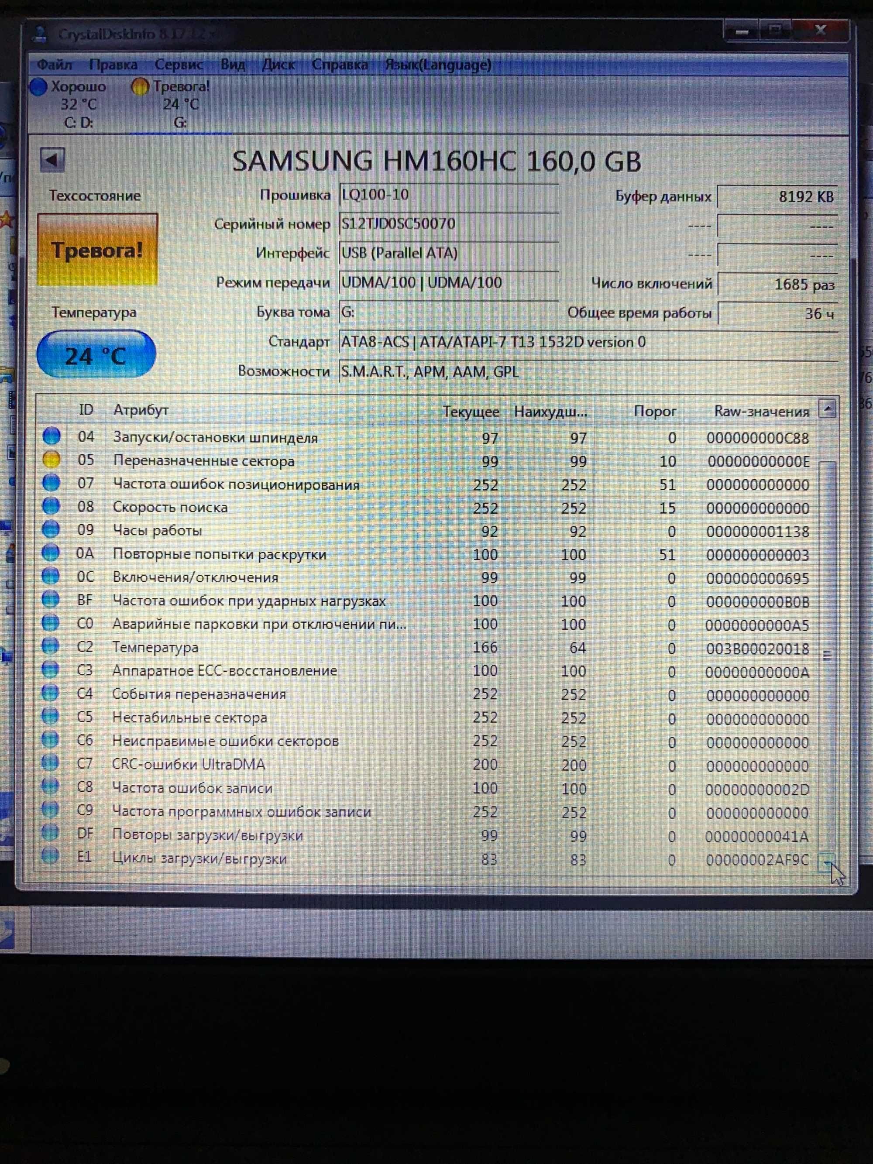Click the scroll up arrow of attribute list
This screenshot has width=873, height=1164.
828,409
